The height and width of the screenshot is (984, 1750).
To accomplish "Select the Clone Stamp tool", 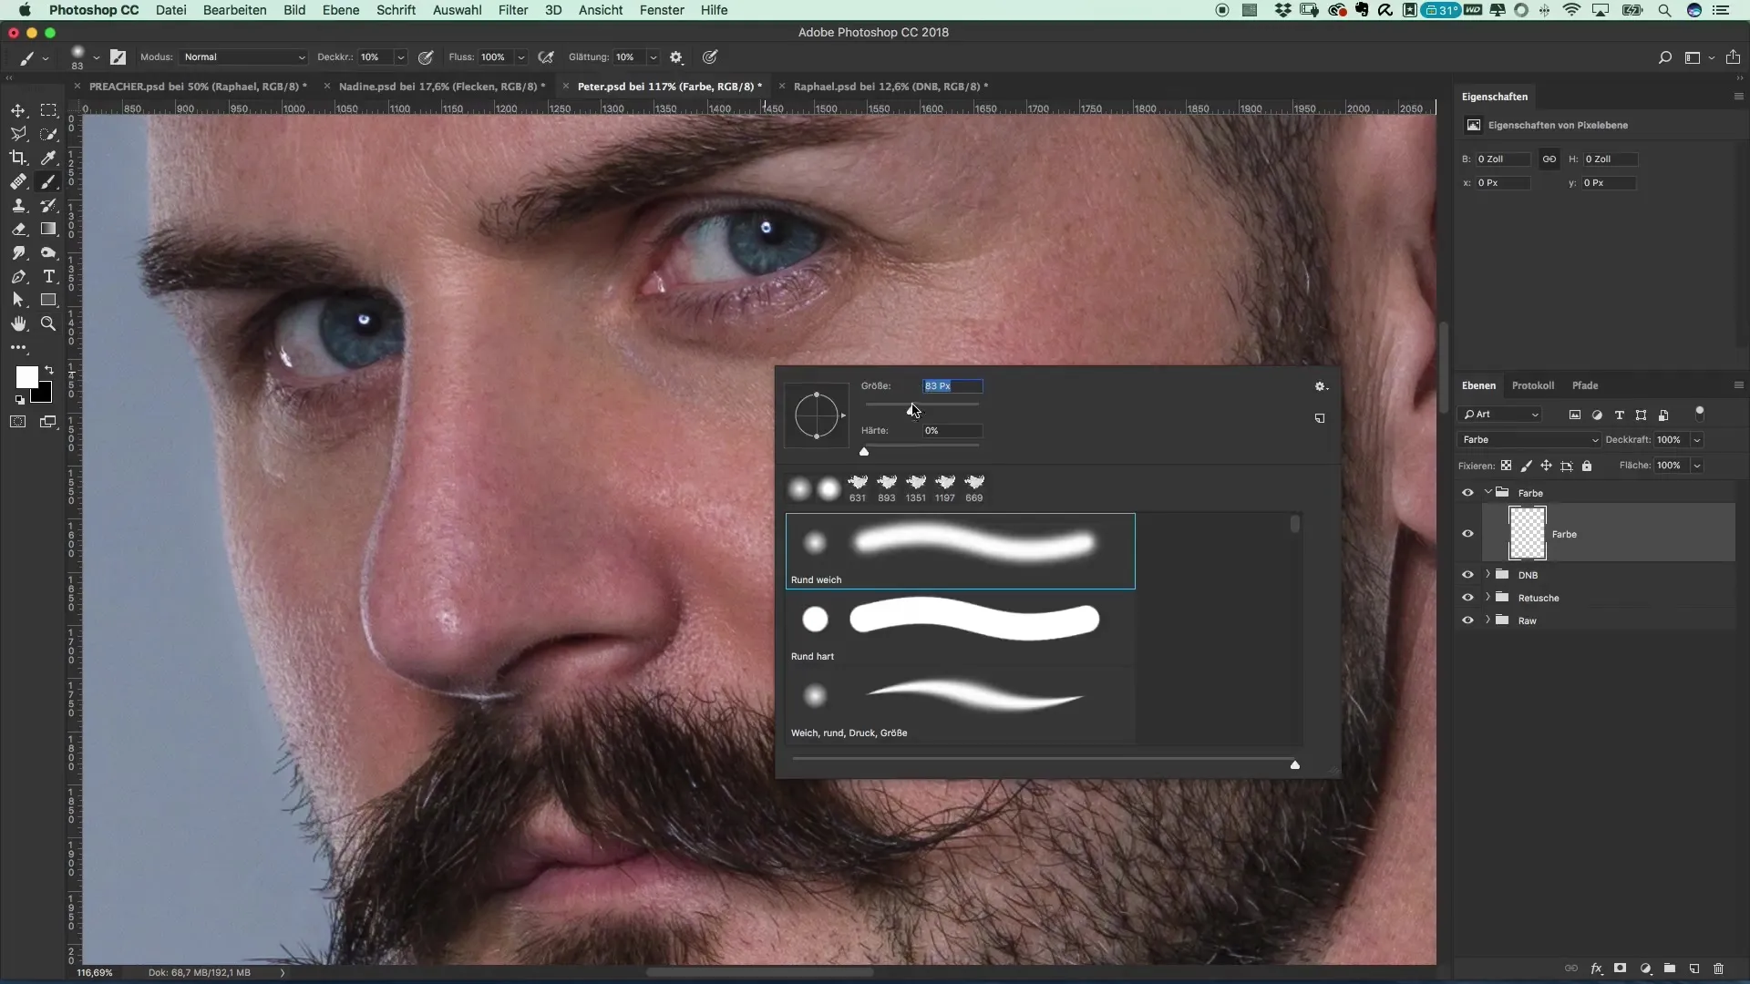I will point(18,205).
